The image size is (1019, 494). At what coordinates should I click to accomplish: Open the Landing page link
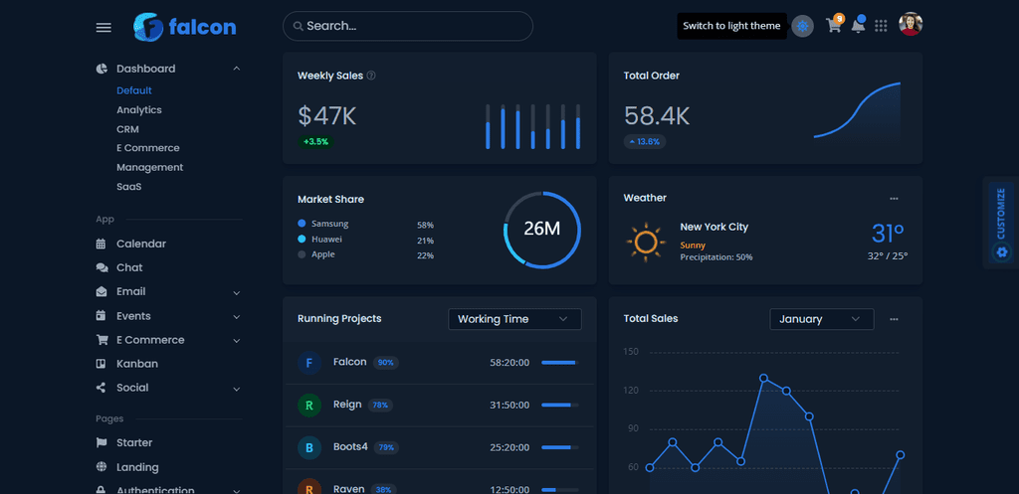137,467
